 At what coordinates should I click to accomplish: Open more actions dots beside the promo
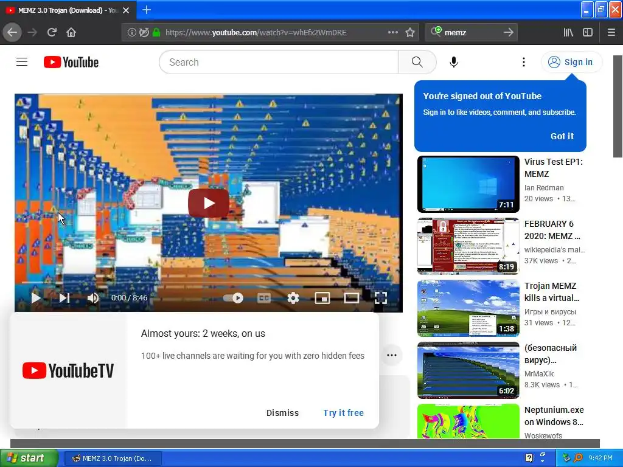click(x=392, y=355)
